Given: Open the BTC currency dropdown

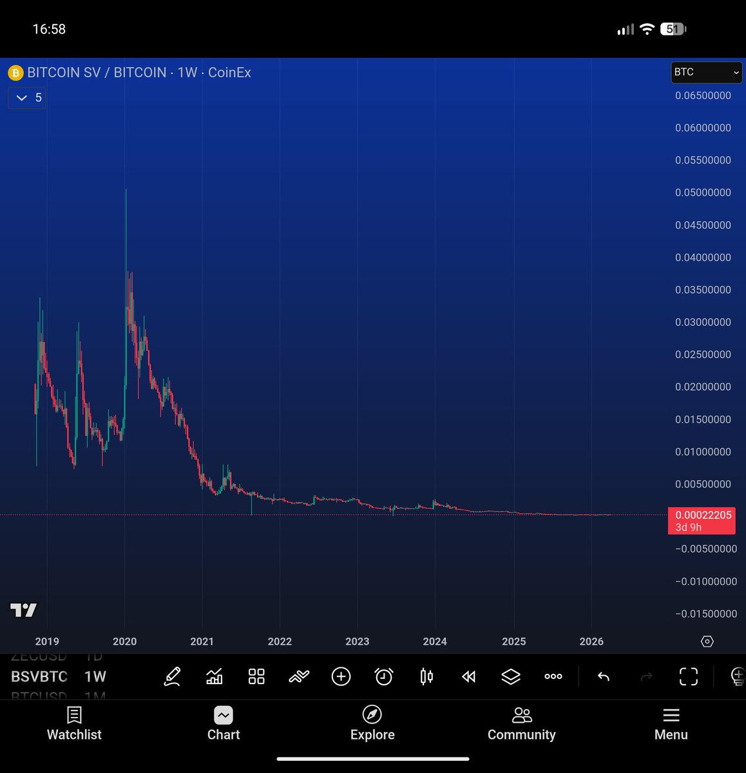Looking at the screenshot, I should click(707, 72).
